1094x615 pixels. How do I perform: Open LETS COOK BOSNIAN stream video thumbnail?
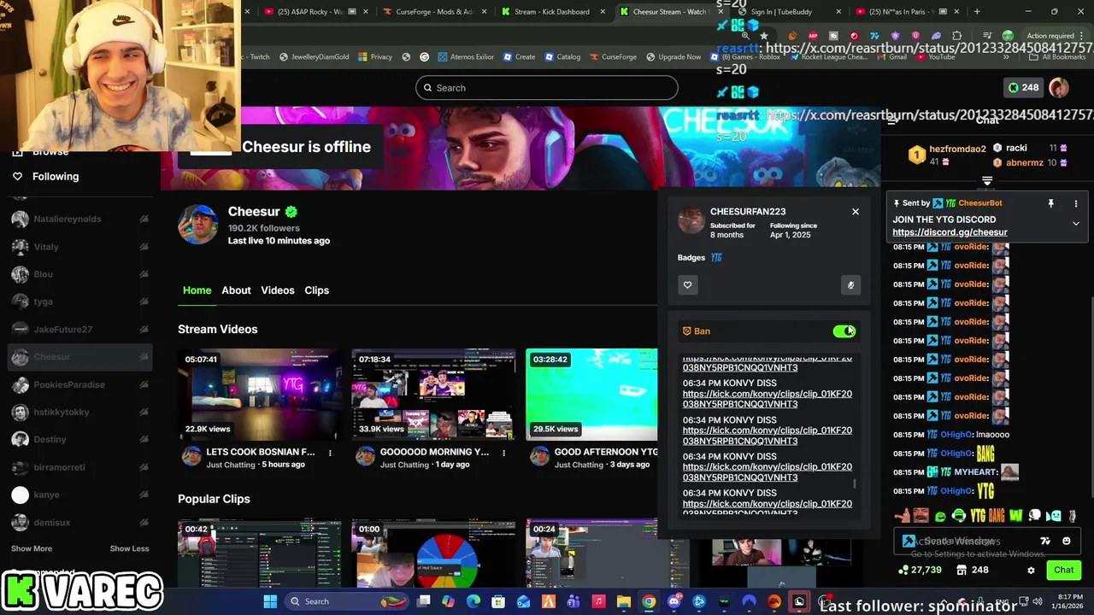click(260, 395)
